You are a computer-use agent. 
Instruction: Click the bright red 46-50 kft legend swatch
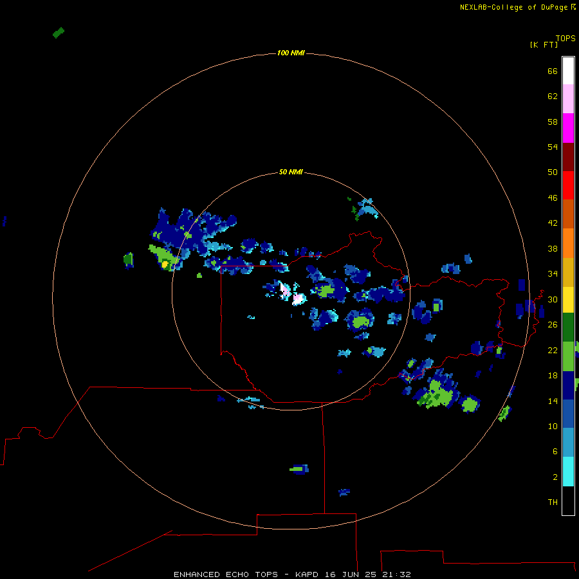click(568, 185)
